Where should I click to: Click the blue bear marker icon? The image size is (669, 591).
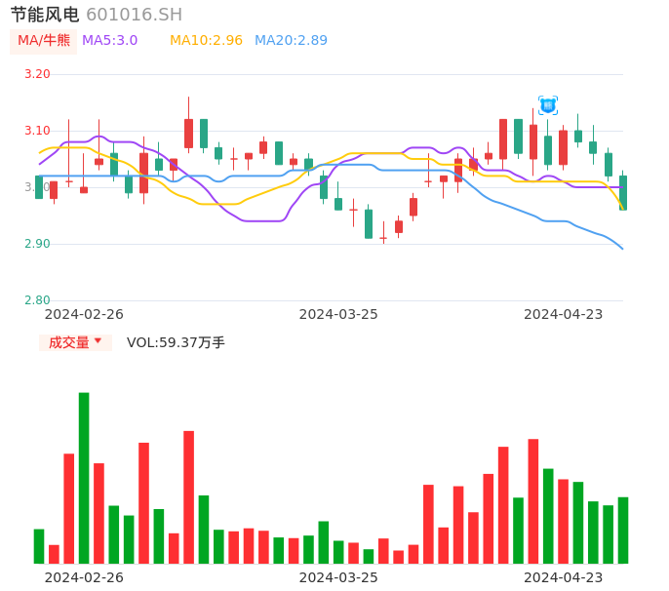(548, 105)
